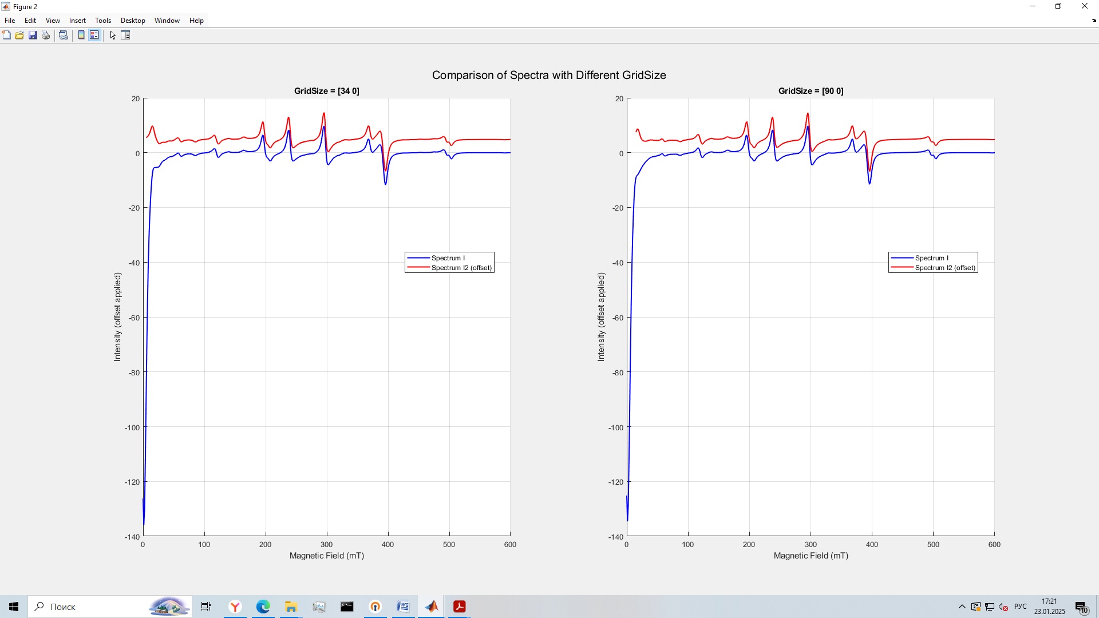
Task: Open the File menu
Action: coord(10,21)
